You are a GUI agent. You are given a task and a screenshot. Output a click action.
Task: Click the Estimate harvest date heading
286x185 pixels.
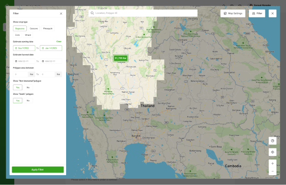pyautogui.click(x=23, y=55)
